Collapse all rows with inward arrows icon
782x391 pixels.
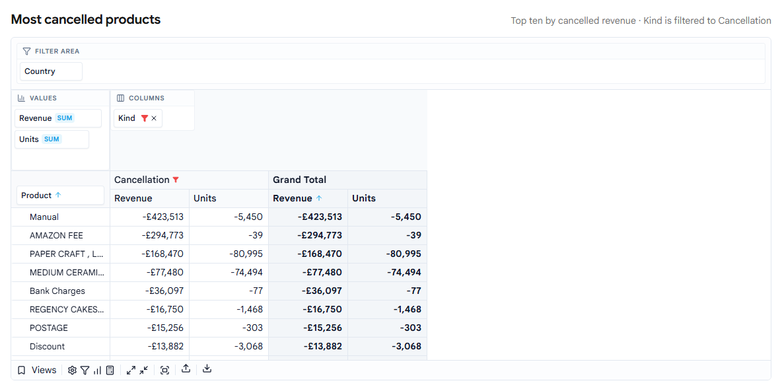point(144,370)
